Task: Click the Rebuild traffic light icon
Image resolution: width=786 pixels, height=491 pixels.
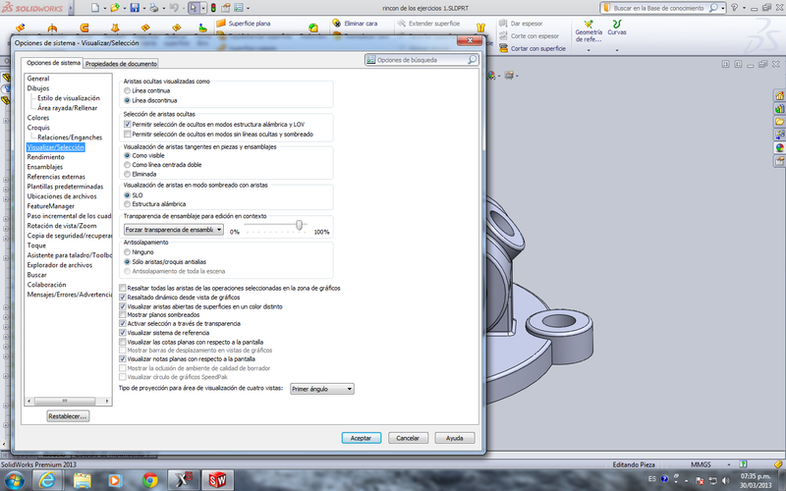Action: point(213,8)
